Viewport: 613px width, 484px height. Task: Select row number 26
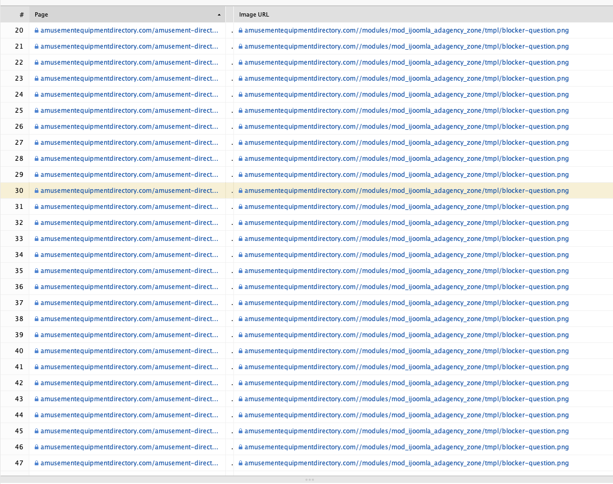click(19, 127)
